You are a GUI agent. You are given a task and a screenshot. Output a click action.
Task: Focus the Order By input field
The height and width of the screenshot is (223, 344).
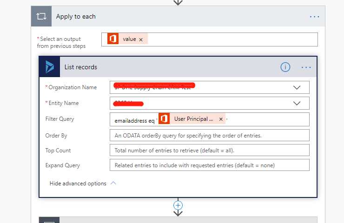(x=209, y=135)
